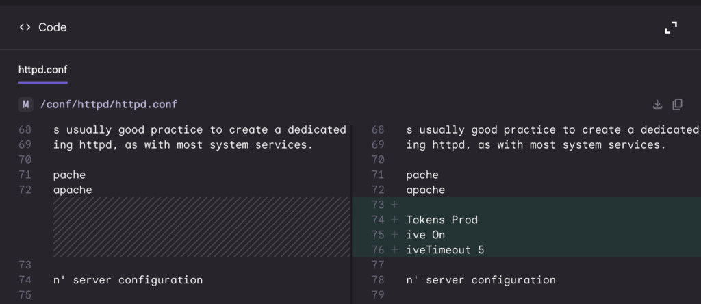
Task: Click plus marker on added line 74
Action: [x=394, y=220]
